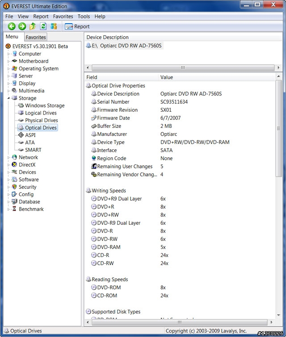The height and width of the screenshot is (337, 286).
Task: Select the Menu tab in sidebar
Action: (12, 37)
